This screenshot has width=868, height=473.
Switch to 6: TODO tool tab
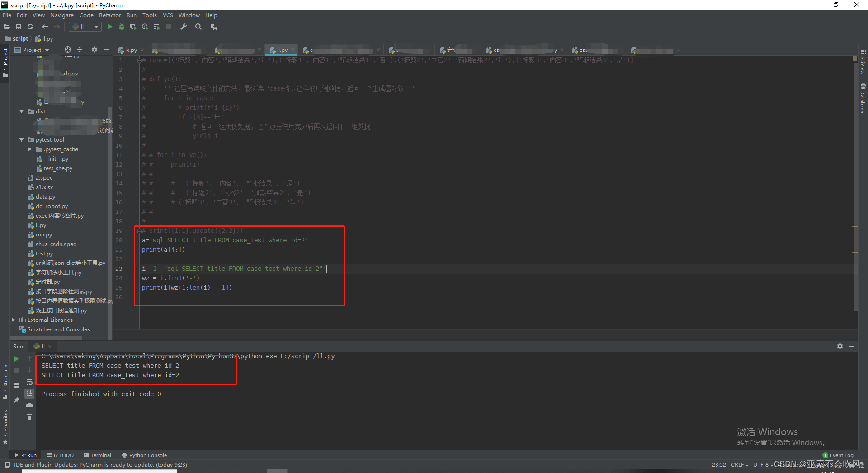[x=60, y=455]
